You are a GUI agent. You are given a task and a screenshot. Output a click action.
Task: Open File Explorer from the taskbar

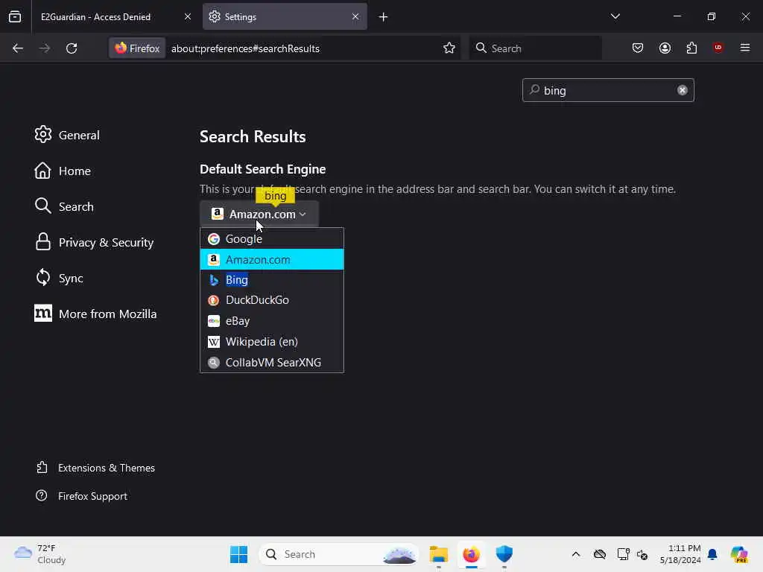pyautogui.click(x=438, y=554)
